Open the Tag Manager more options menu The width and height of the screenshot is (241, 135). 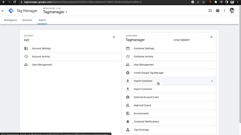pos(224,10)
